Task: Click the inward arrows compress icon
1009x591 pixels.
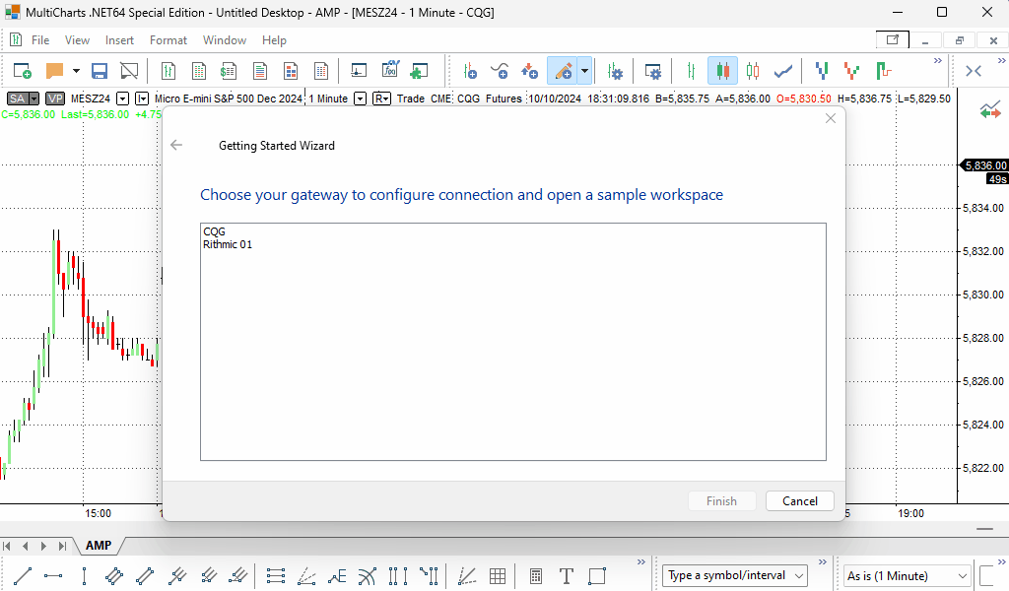Action: [x=974, y=71]
